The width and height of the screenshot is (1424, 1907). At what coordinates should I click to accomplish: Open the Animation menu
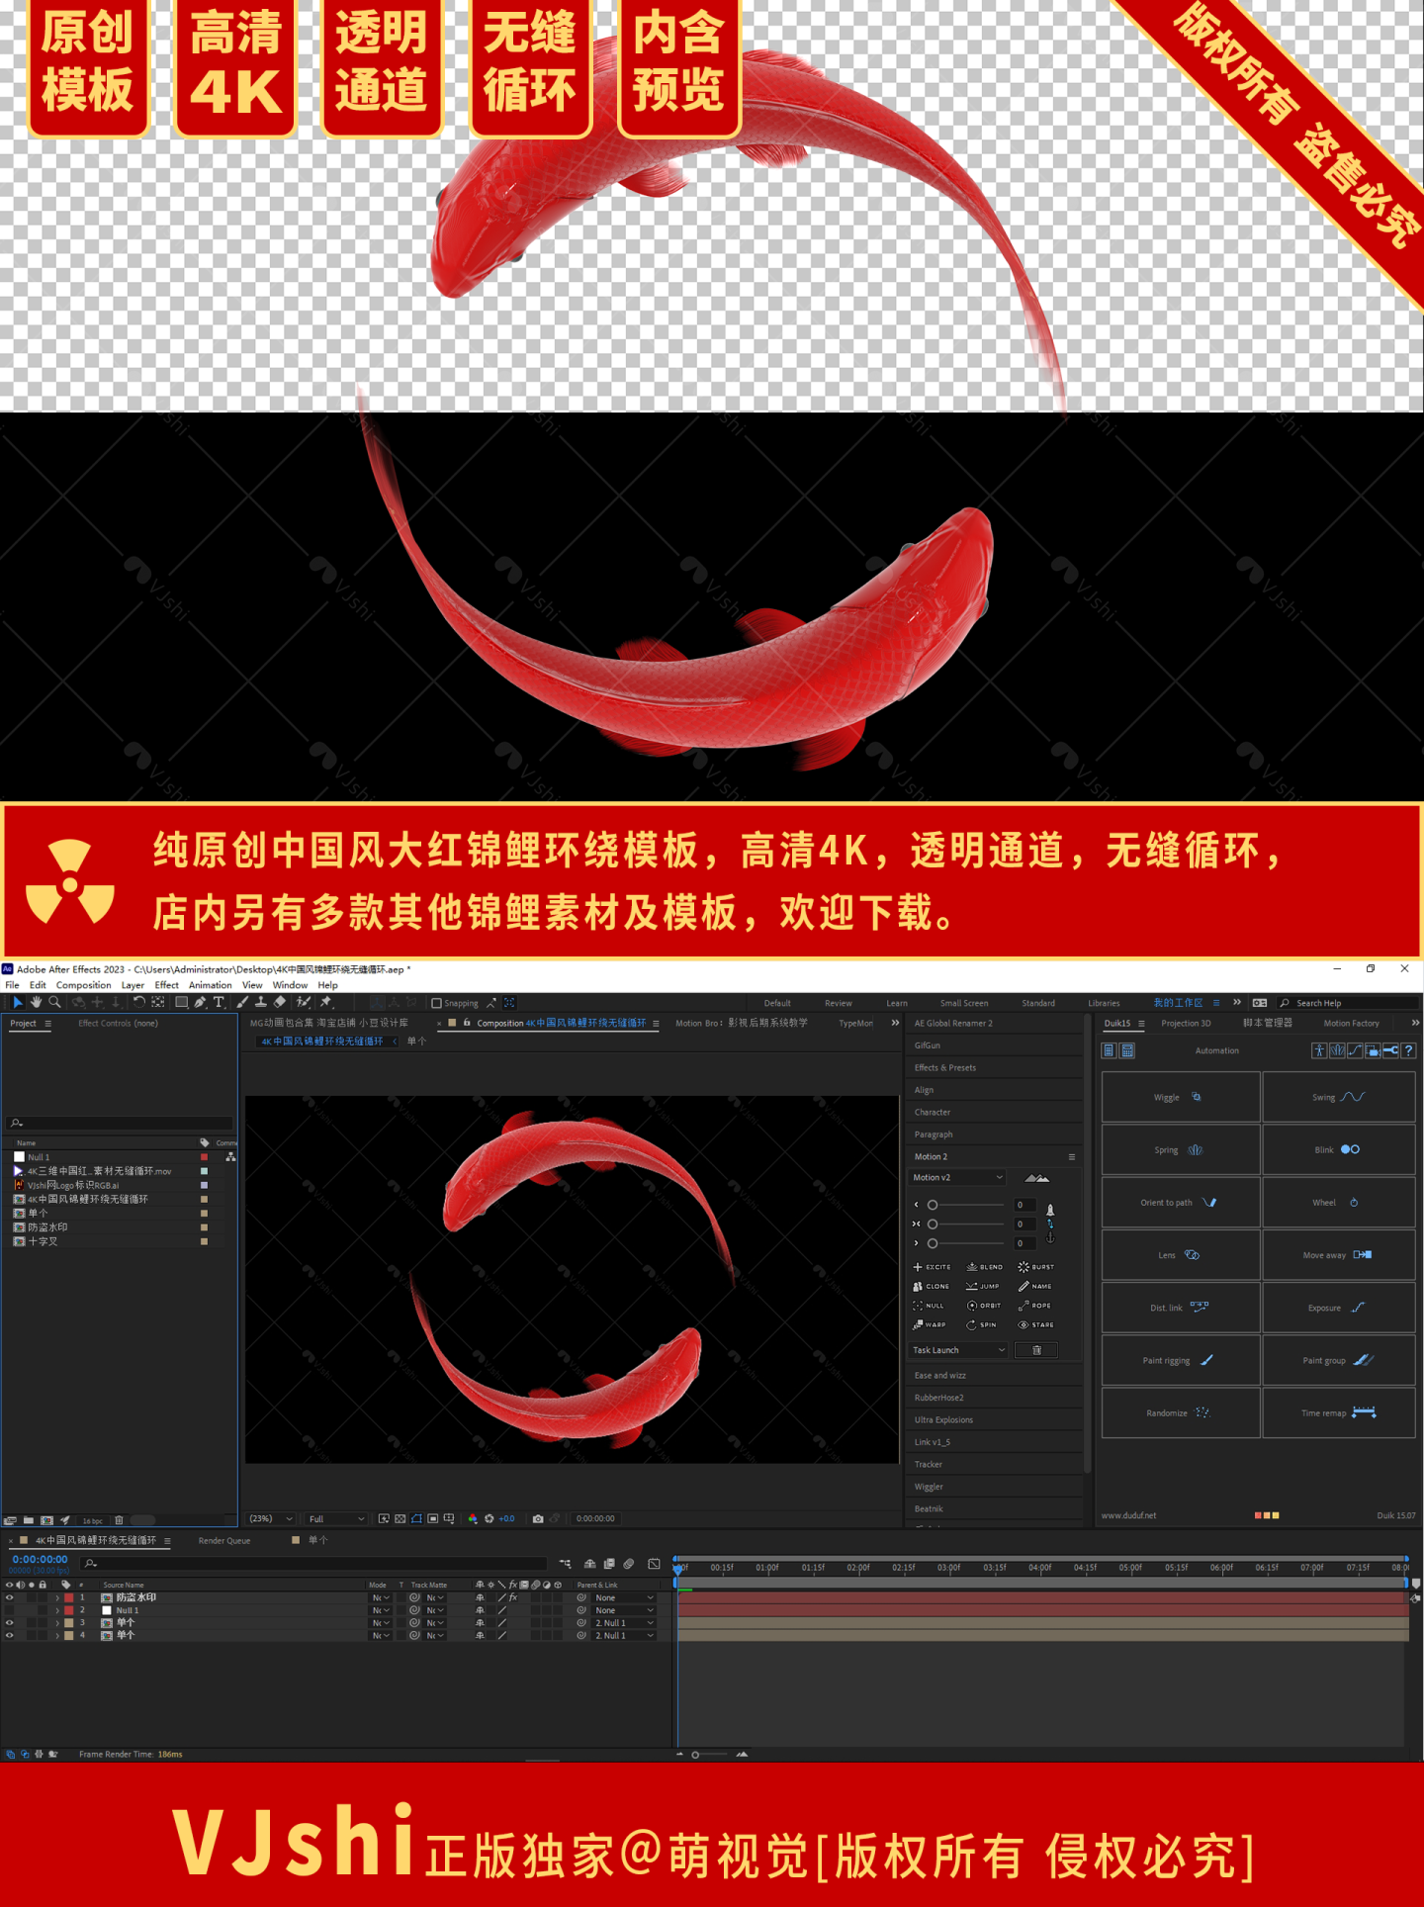pyautogui.click(x=210, y=985)
